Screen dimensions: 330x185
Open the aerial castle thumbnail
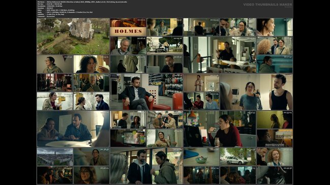click(x=73, y=36)
